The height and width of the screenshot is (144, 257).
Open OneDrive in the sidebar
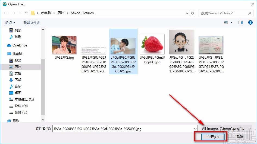(x=17, y=45)
